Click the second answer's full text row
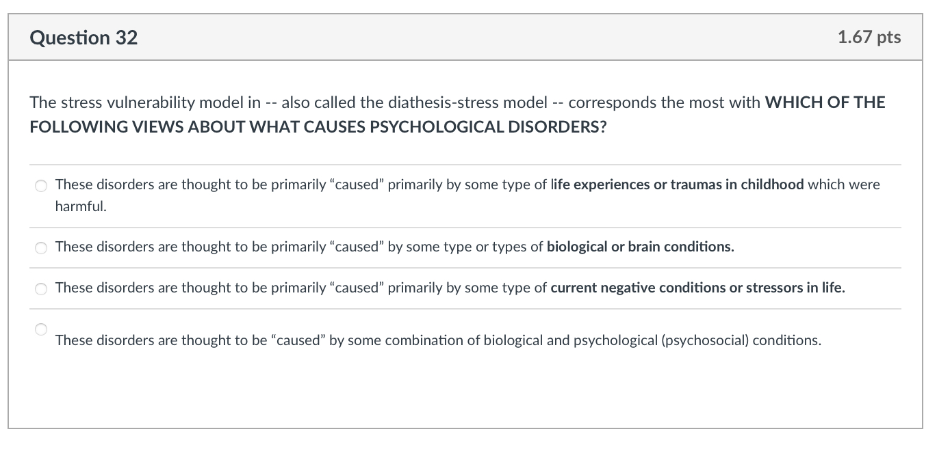This screenshot has width=950, height=451. coord(395,247)
